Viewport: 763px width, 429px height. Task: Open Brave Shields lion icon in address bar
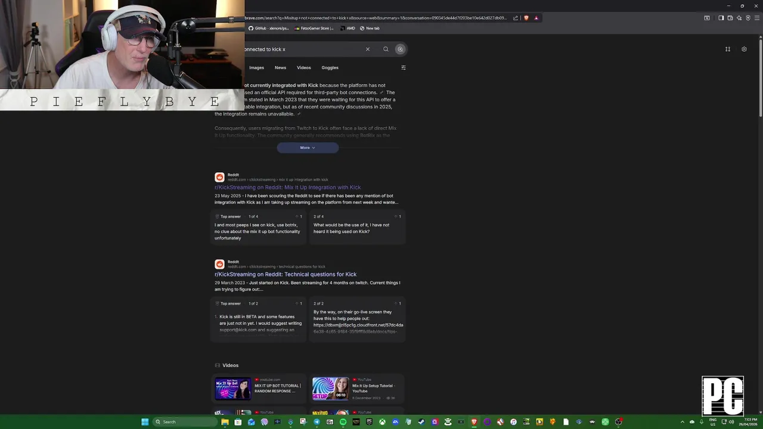pyautogui.click(x=526, y=18)
